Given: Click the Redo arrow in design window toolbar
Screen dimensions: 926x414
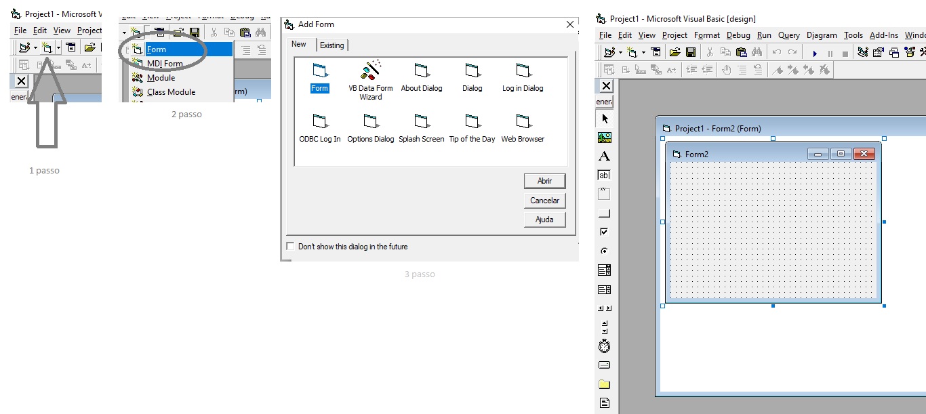Looking at the screenshot, I should 792,52.
